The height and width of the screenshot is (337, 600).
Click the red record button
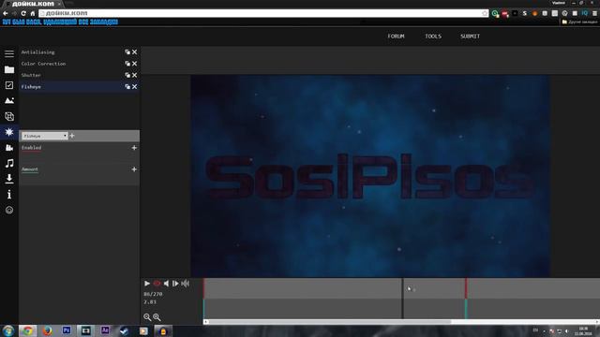pos(157,284)
